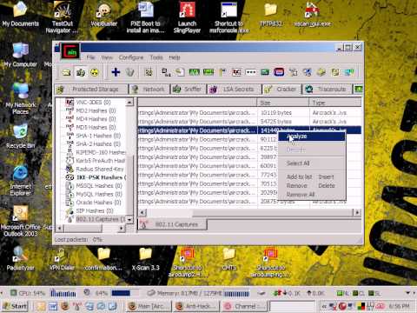The height and width of the screenshot is (313, 417).
Task: Select the capture row sized 54725 bytes
Action: click(x=249, y=122)
